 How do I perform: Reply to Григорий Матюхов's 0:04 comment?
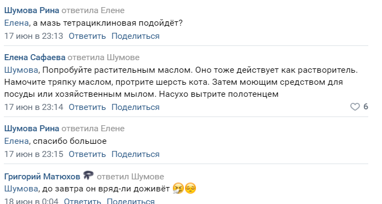pyautogui.click(x=82, y=201)
